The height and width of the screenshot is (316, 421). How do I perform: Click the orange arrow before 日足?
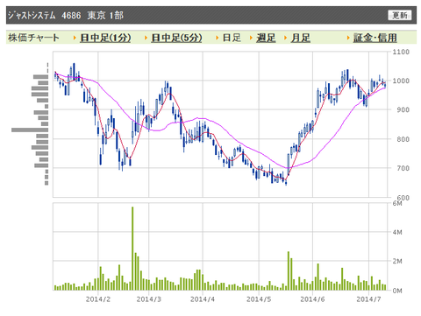tap(218, 38)
